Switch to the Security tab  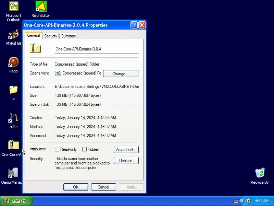pyautogui.click(x=50, y=36)
